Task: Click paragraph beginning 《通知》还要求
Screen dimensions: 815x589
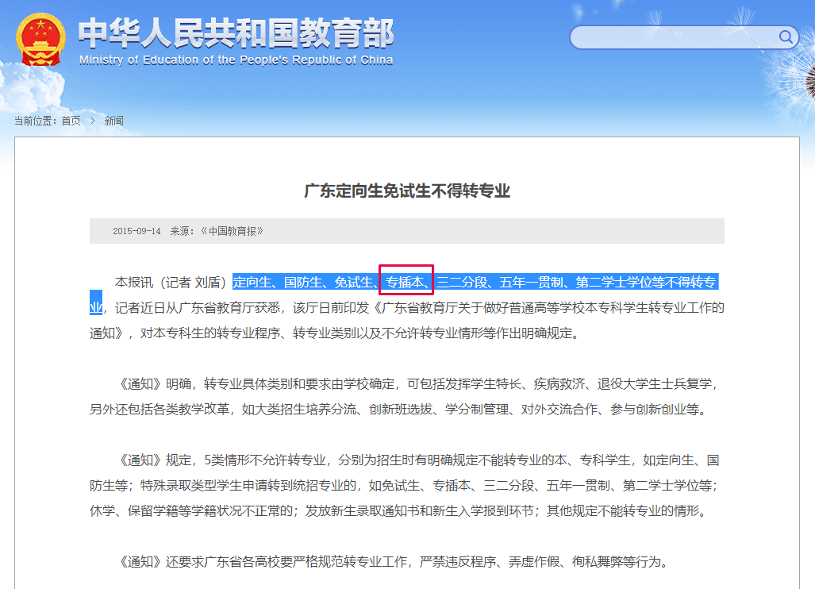Action: 394,562
